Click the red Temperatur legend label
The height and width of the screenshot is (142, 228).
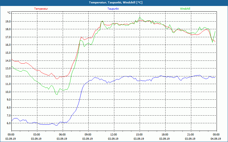coord(41,9)
